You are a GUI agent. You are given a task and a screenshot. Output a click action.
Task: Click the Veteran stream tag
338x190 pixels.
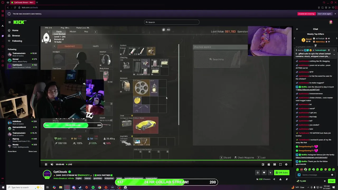pyautogui.click(x=87, y=178)
